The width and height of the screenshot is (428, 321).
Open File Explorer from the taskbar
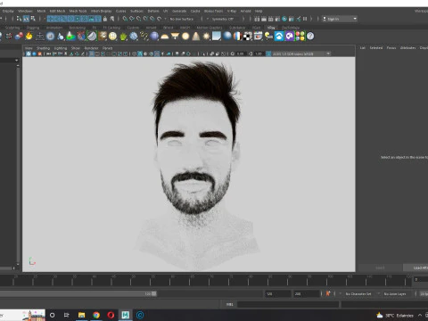pos(82,315)
